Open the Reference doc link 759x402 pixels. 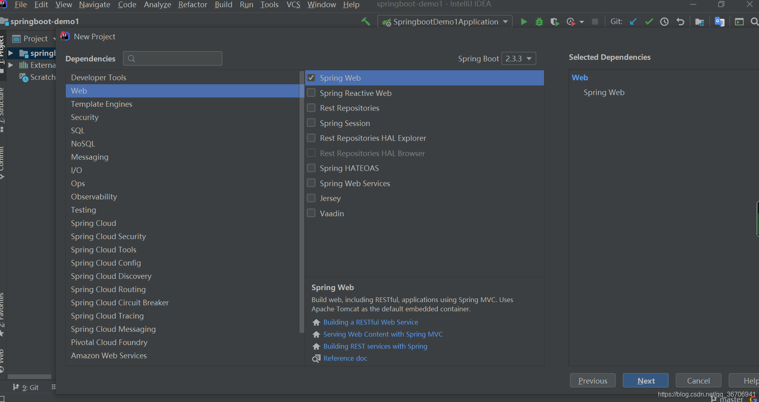coord(345,358)
